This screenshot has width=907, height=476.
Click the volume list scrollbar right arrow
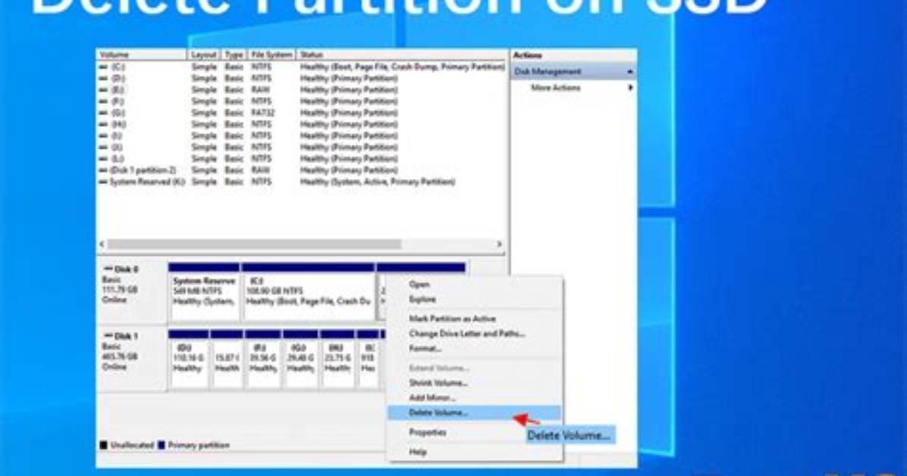tap(499, 245)
